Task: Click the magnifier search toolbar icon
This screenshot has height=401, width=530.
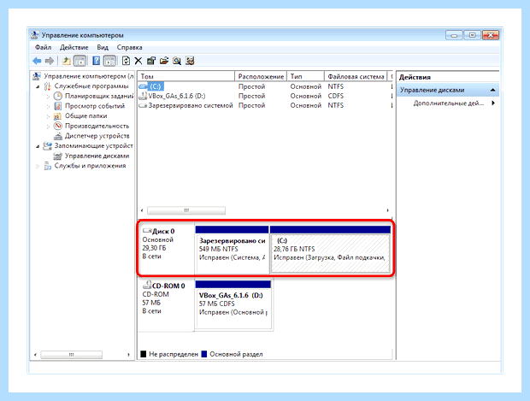Action: pos(177,61)
